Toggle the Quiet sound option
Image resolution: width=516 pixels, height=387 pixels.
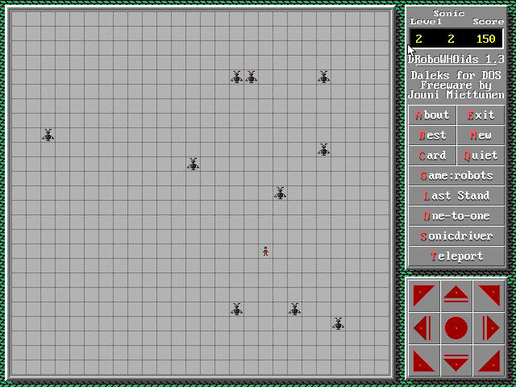click(x=481, y=156)
